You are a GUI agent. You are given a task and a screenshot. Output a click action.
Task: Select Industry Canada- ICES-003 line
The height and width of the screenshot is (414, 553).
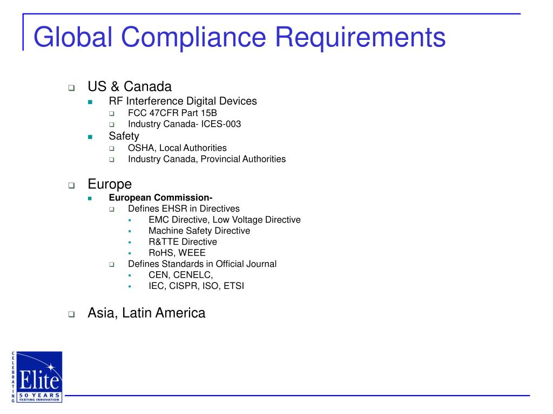click(185, 124)
